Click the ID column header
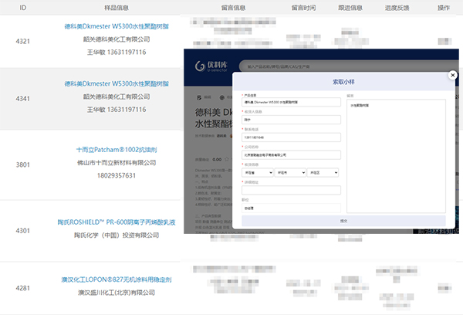This screenshot has width=463, height=315. tap(23, 8)
